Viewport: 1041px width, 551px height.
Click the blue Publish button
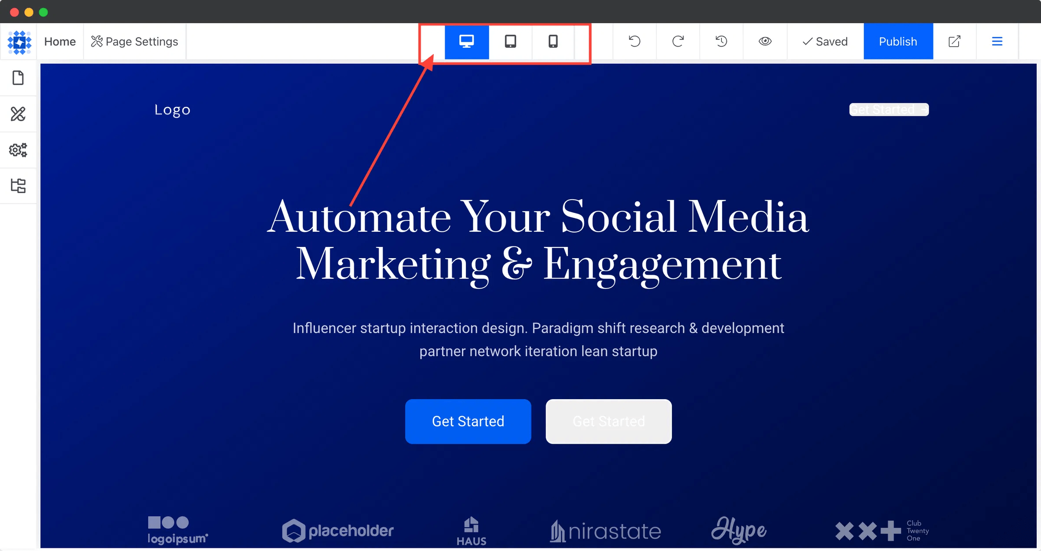tap(898, 42)
